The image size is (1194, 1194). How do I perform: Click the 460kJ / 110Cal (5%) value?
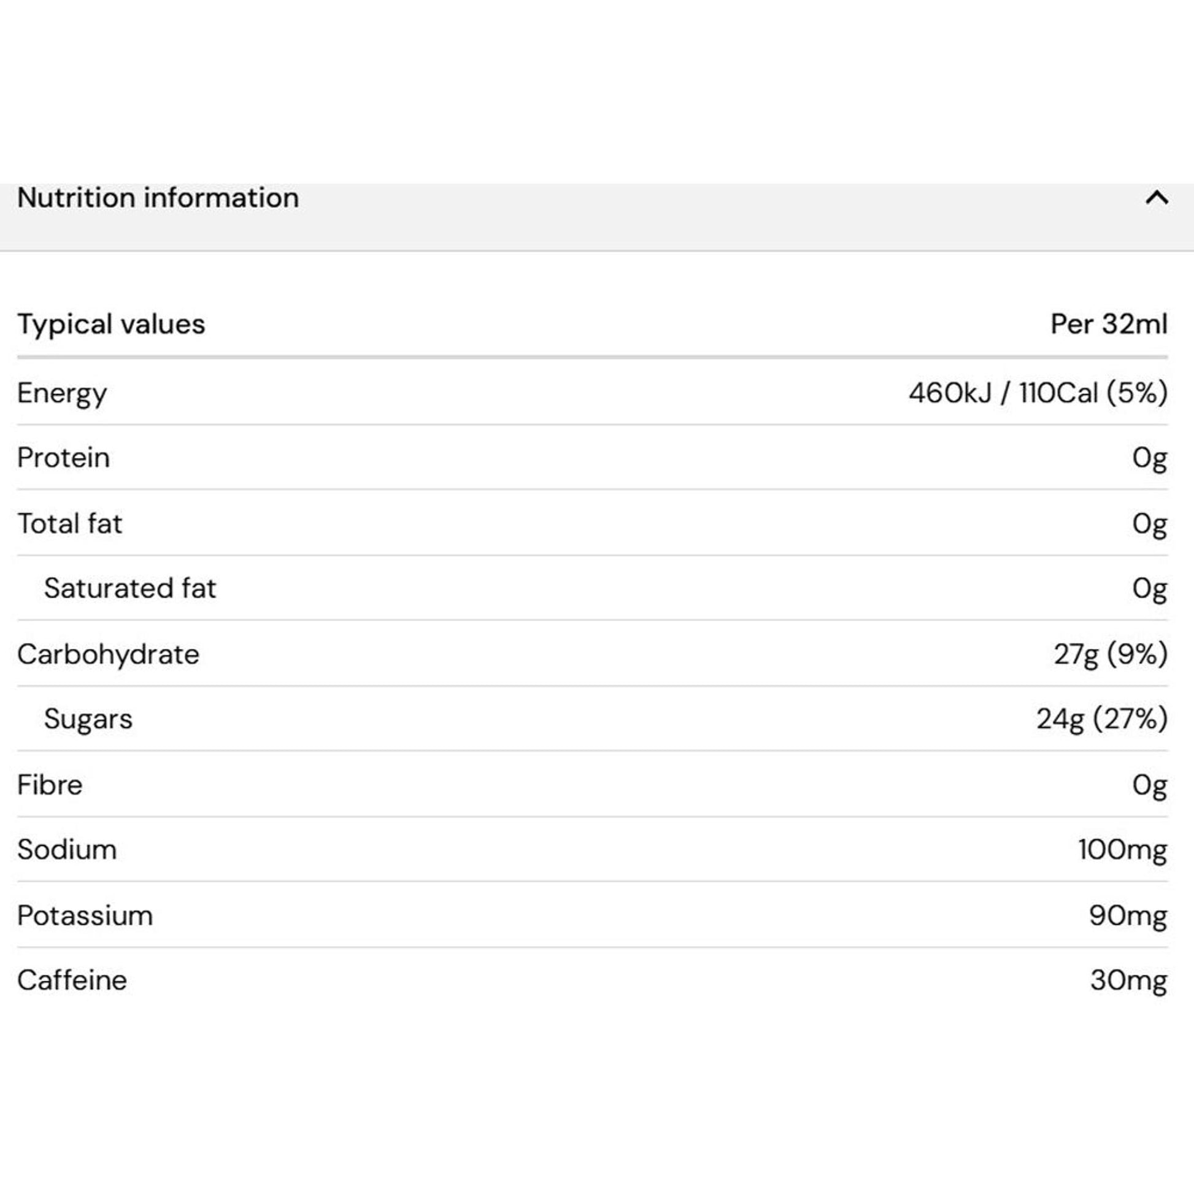tap(1038, 393)
